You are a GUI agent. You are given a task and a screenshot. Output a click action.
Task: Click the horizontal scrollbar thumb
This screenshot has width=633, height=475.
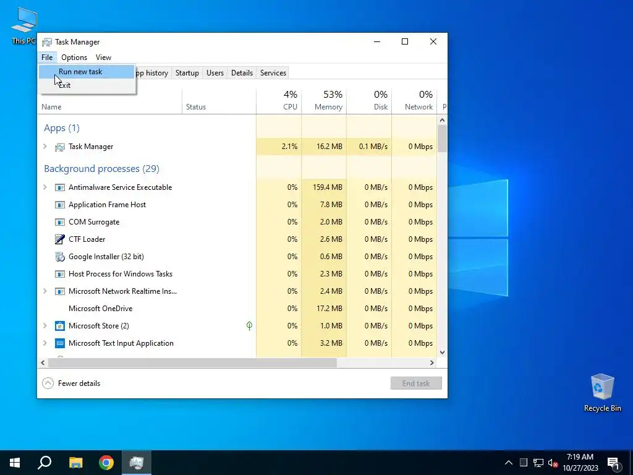(x=192, y=362)
